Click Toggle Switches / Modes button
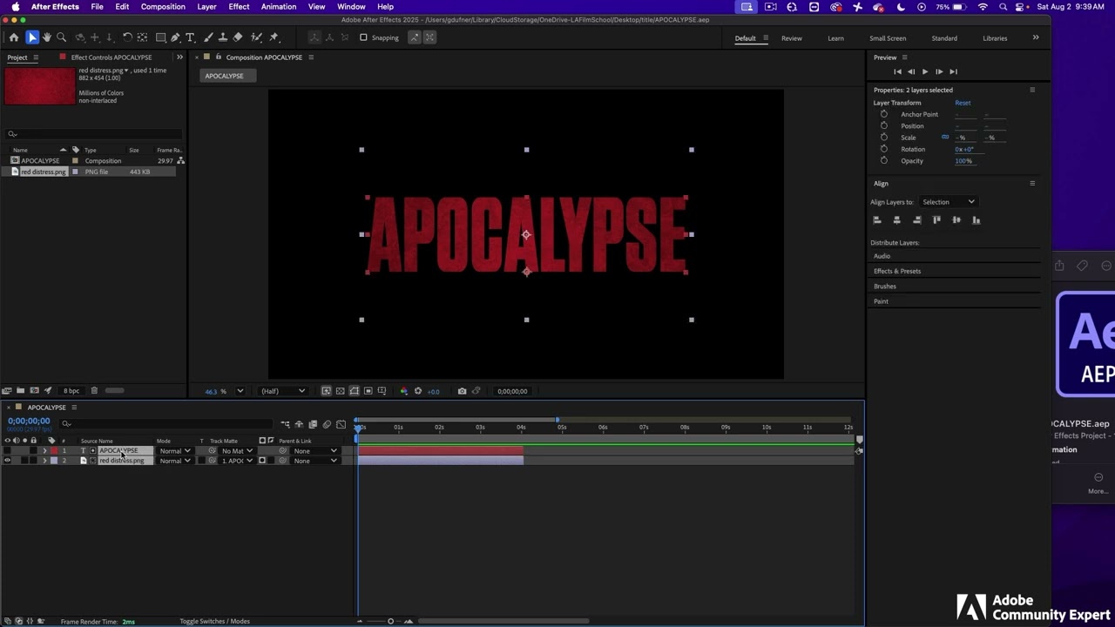Viewport: 1115px width, 627px height. click(214, 621)
